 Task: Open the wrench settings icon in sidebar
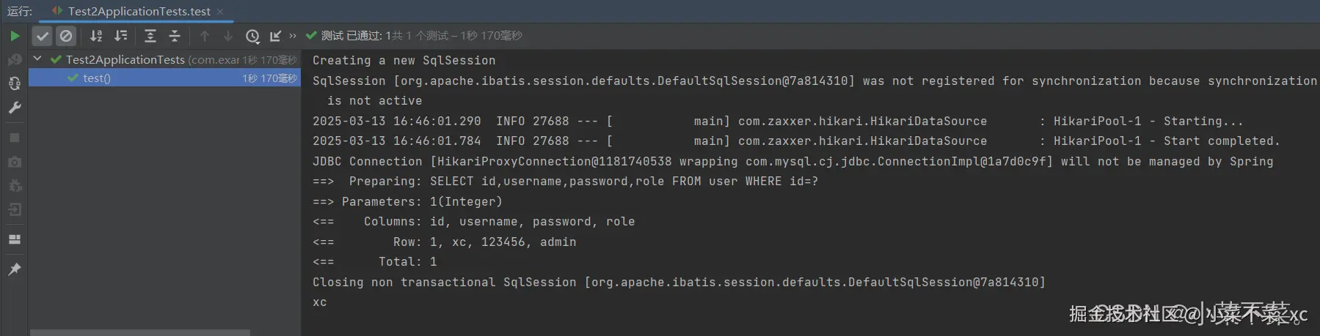(x=15, y=108)
